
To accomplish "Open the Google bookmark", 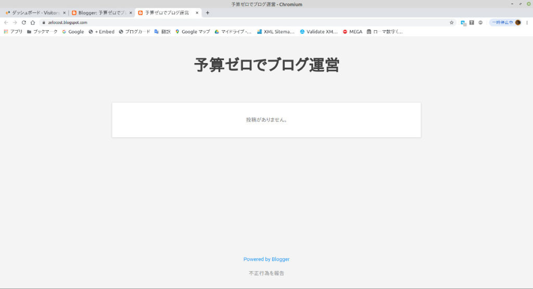I will [73, 32].
